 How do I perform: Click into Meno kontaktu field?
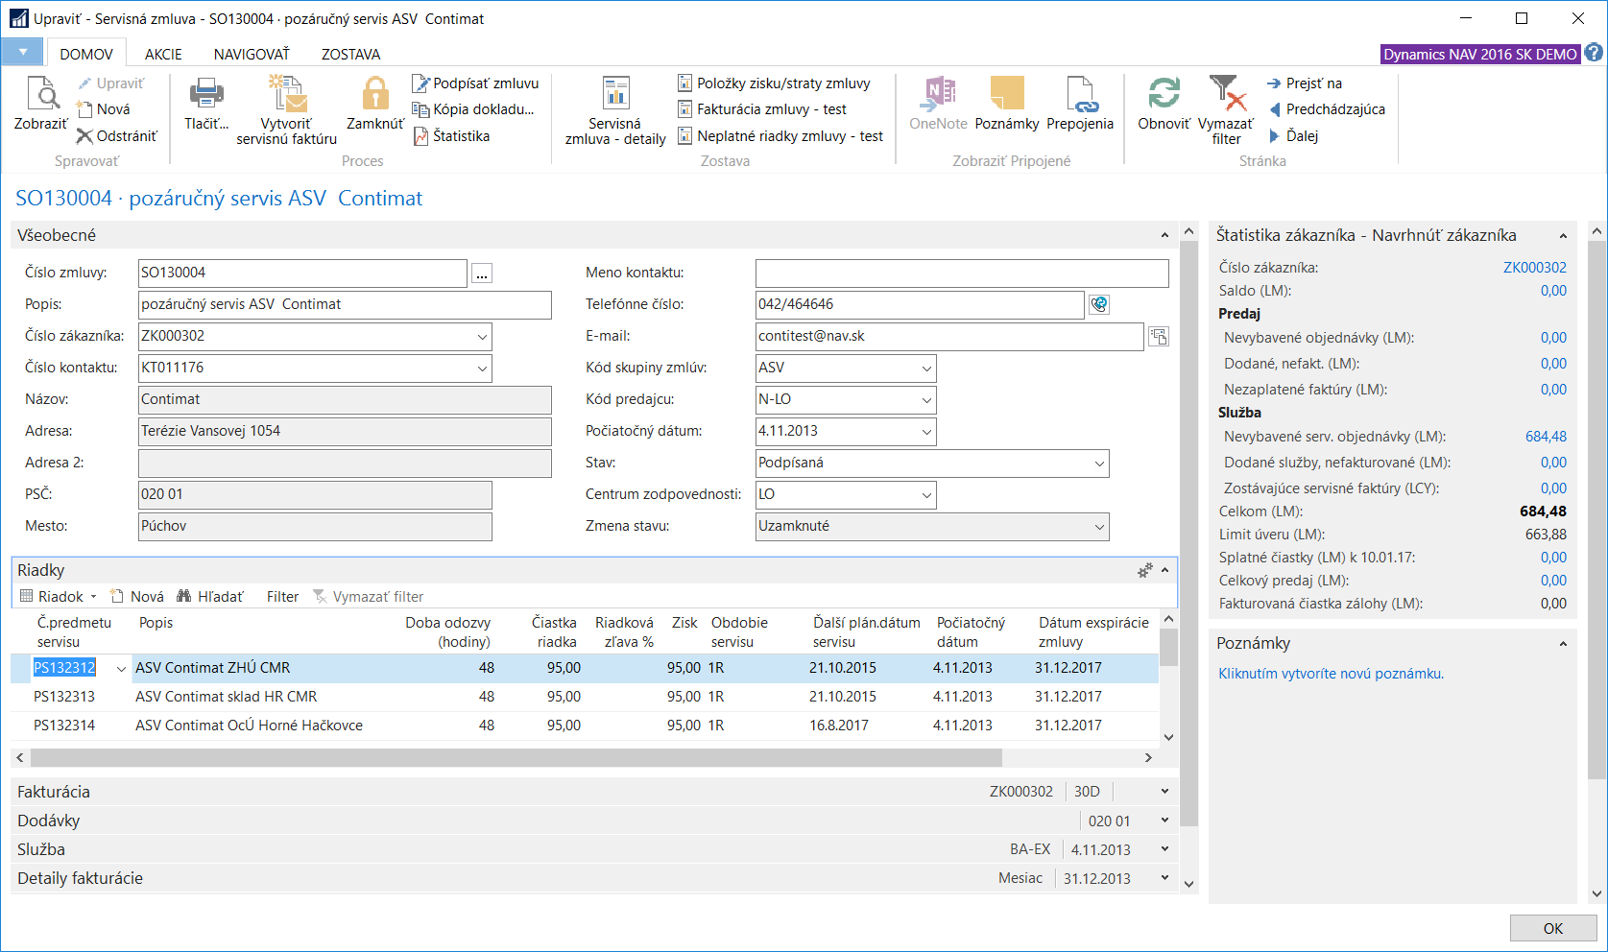click(x=962, y=274)
